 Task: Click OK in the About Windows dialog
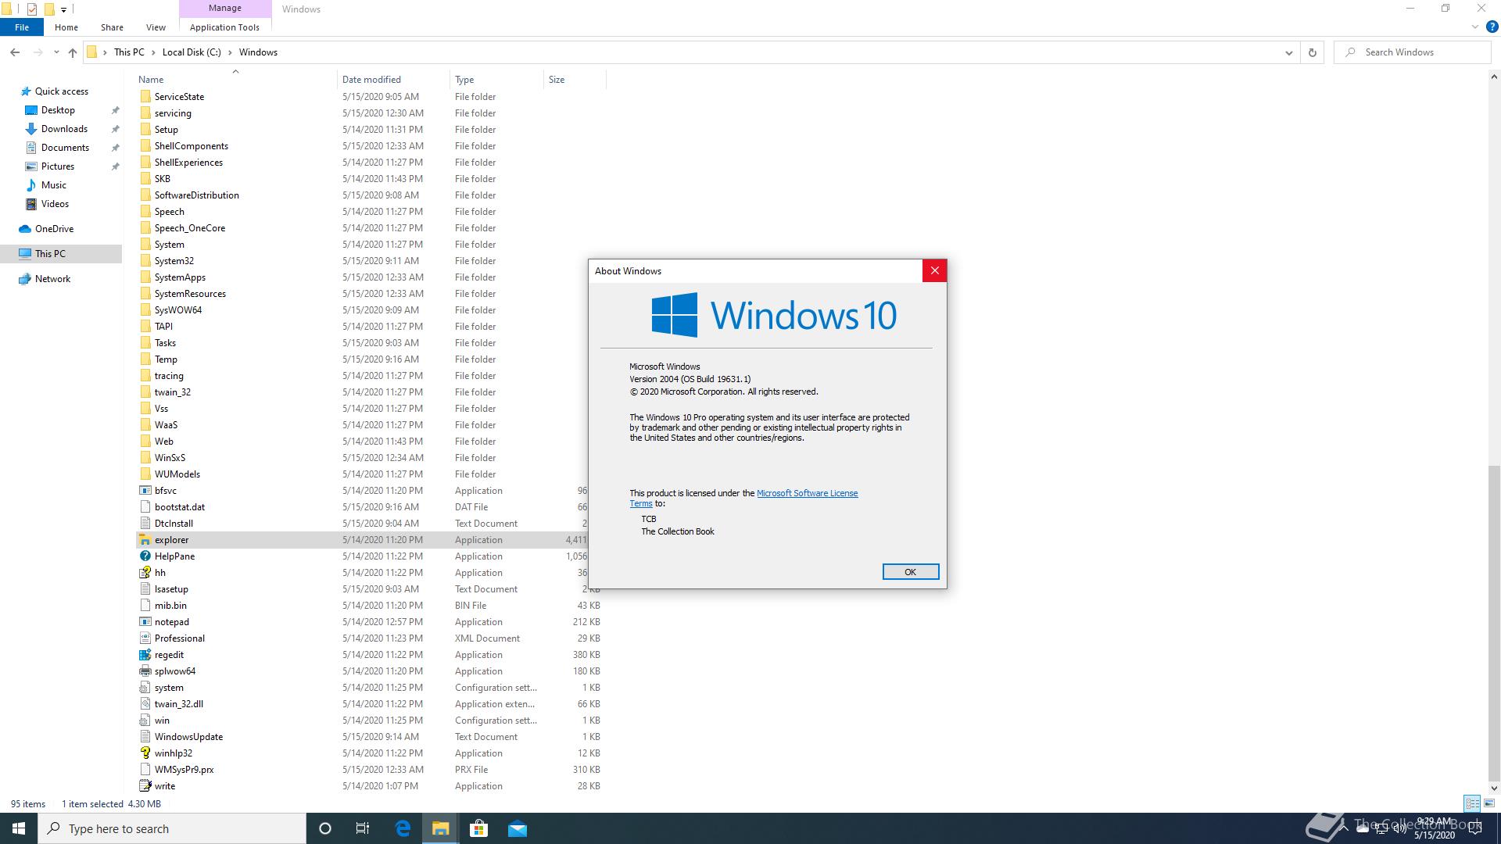910,572
